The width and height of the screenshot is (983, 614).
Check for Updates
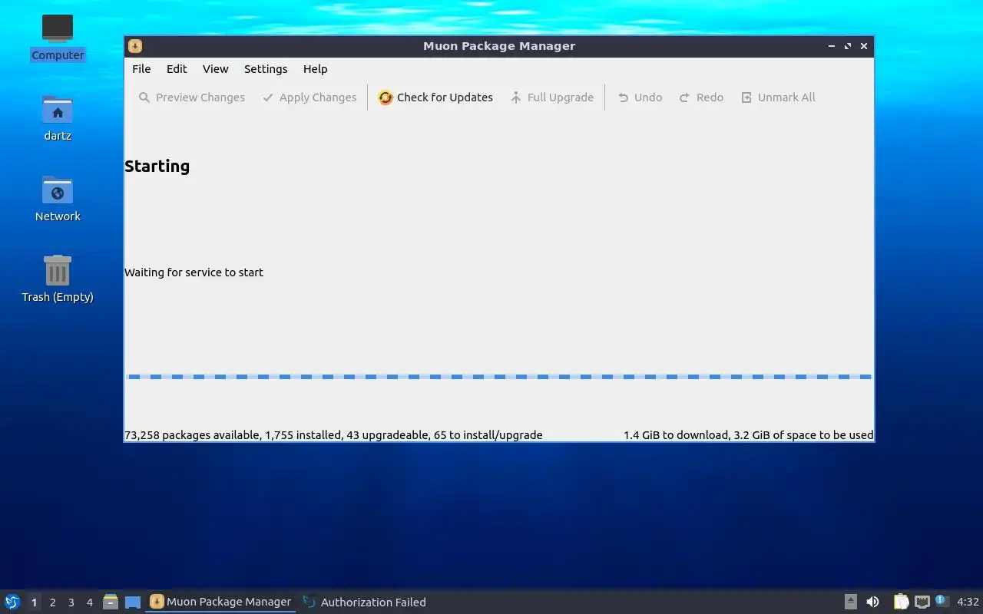coord(435,97)
